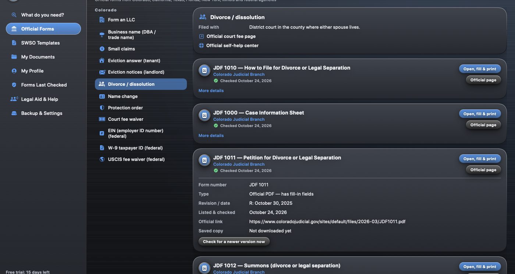Click the My Documents folder icon

[14, 57]
